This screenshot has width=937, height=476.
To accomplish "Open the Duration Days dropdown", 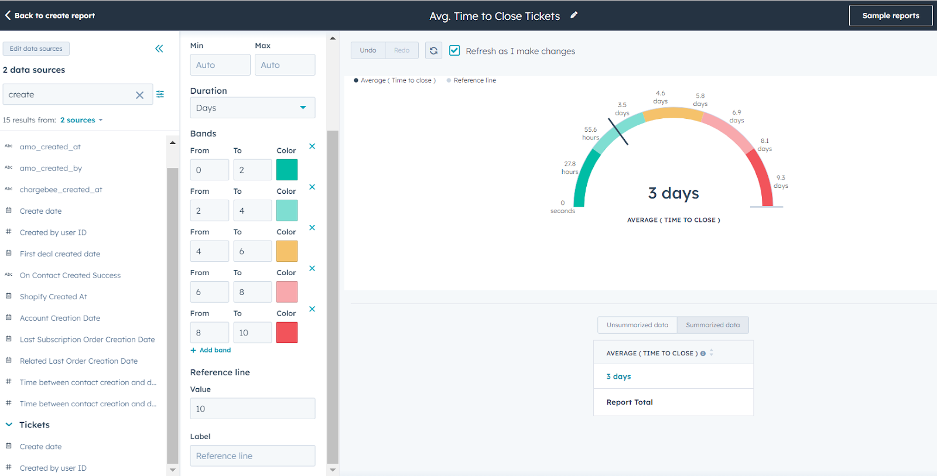I will [x=252, y=108].
